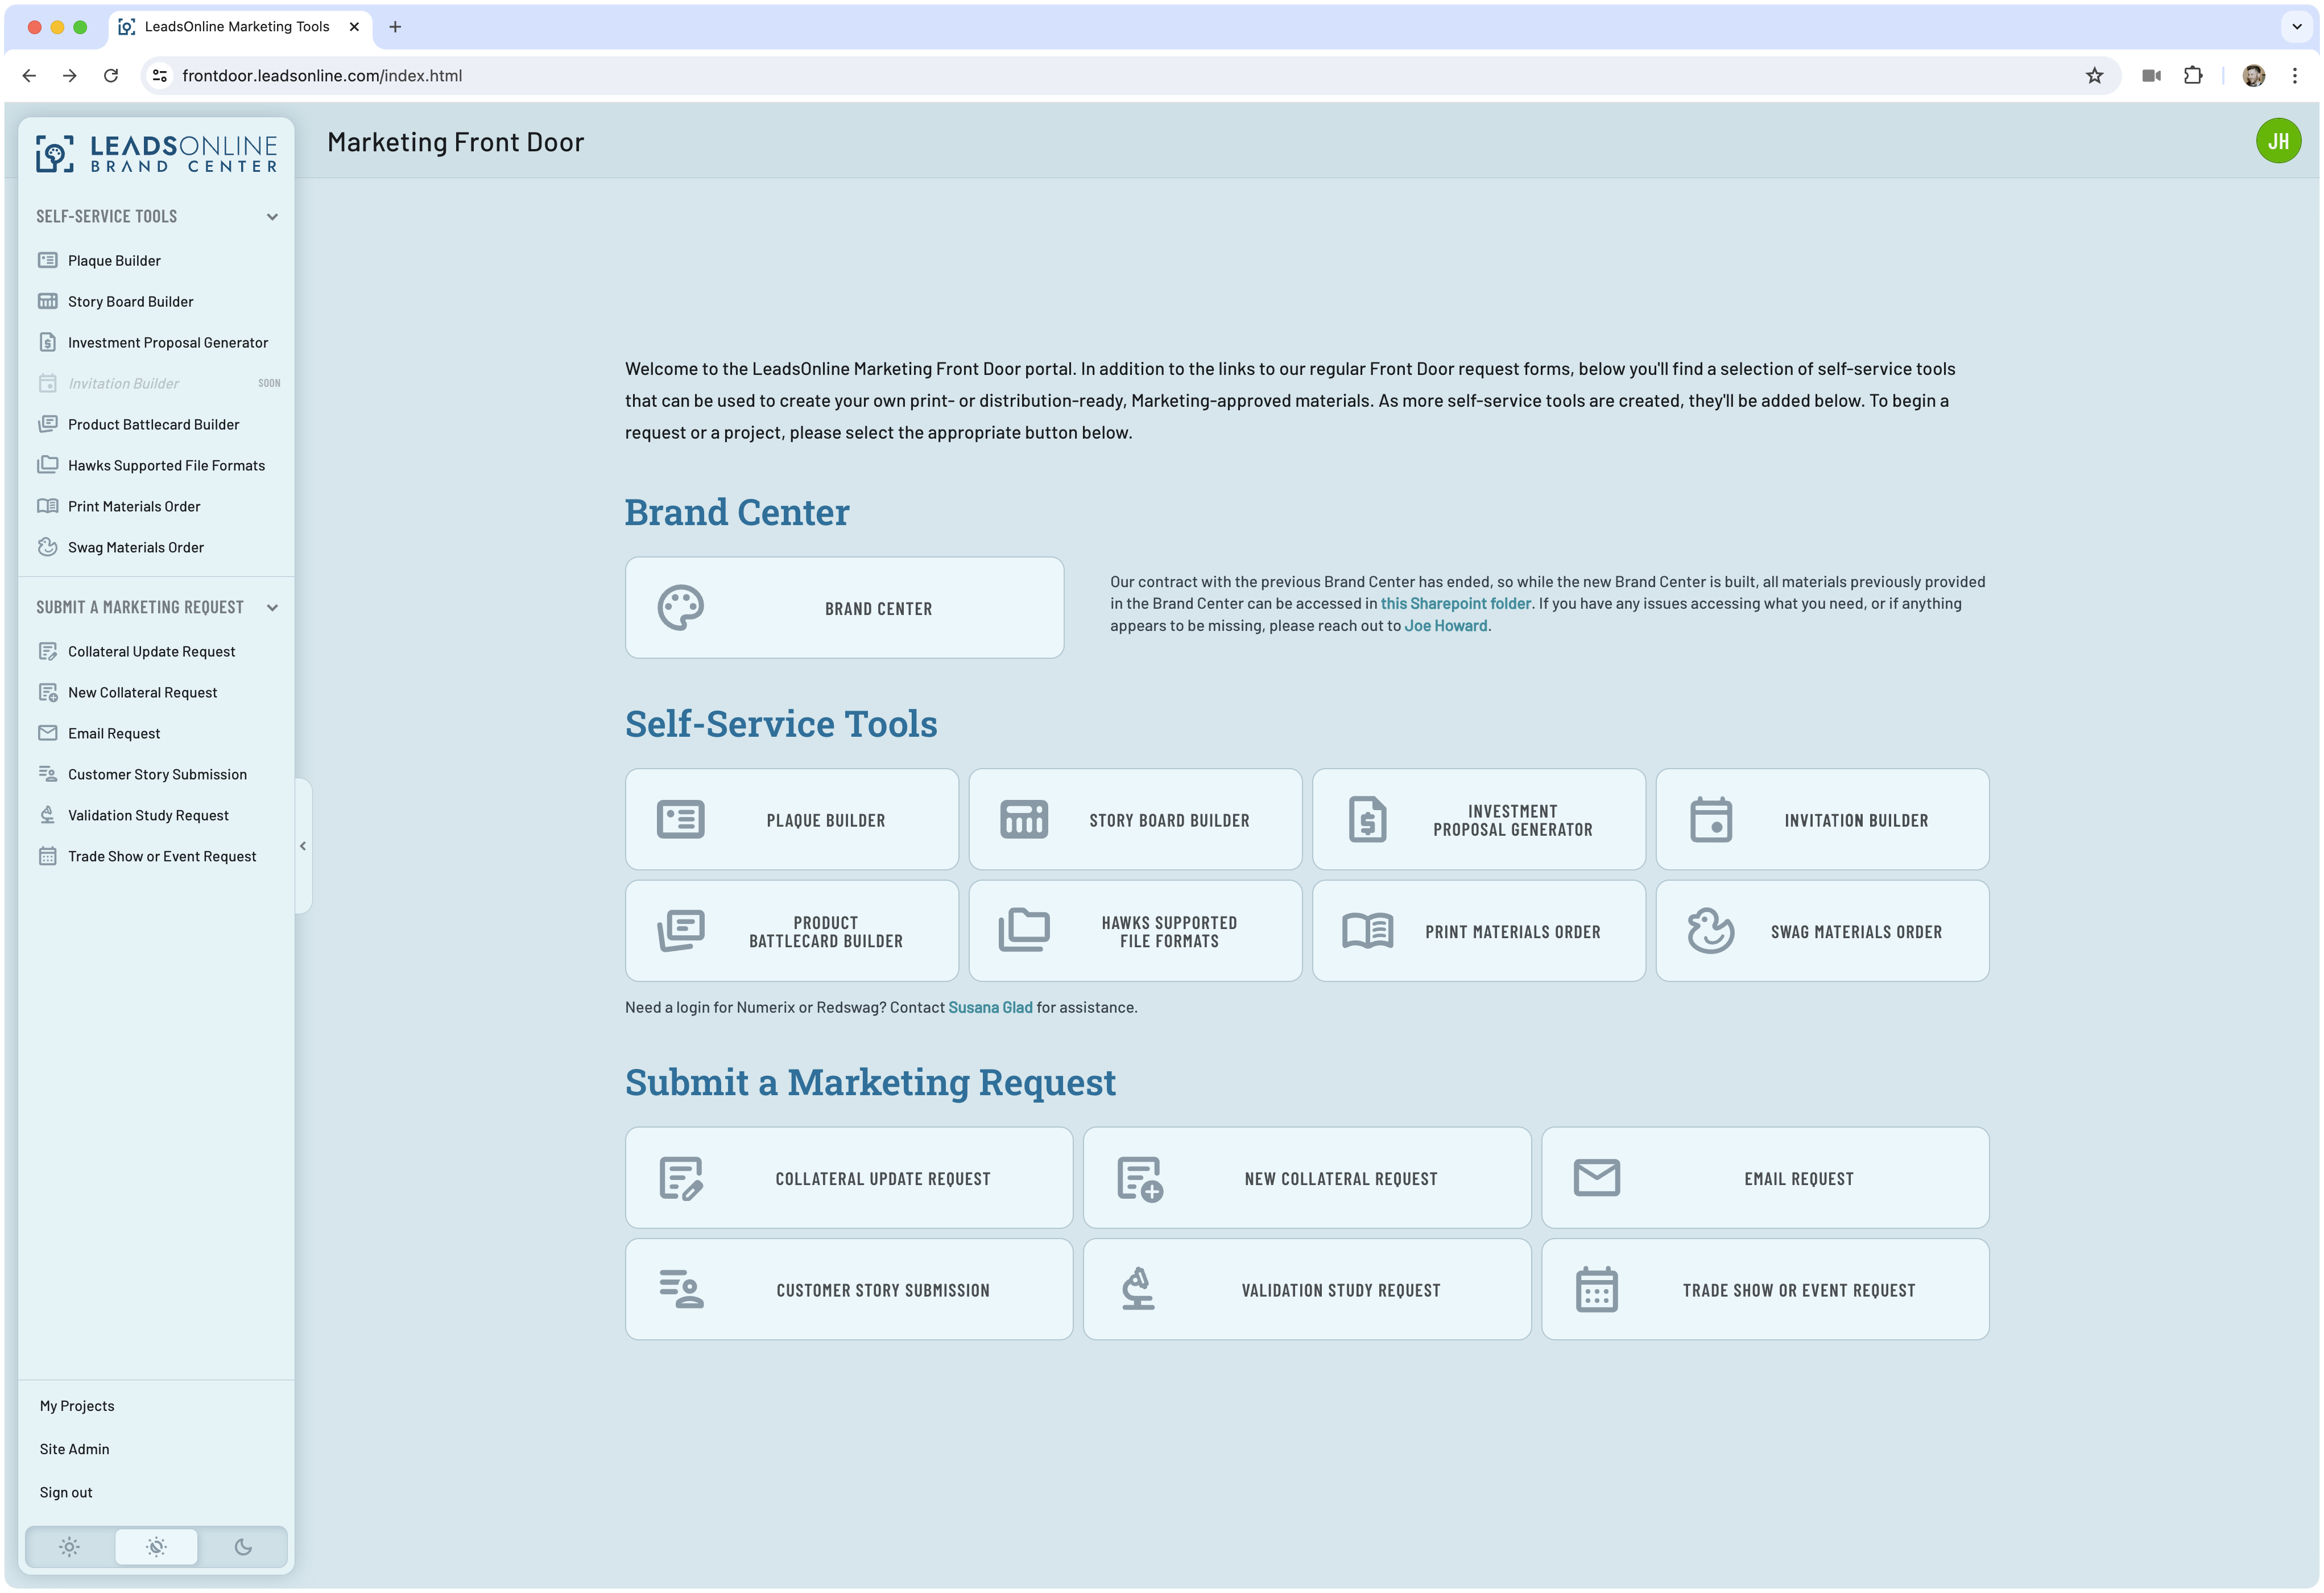The width and height of the screenshot is (2324, 1593).
Task: Close the LeadsOnline Marketing Tools tab
Action: click(354, 27)
